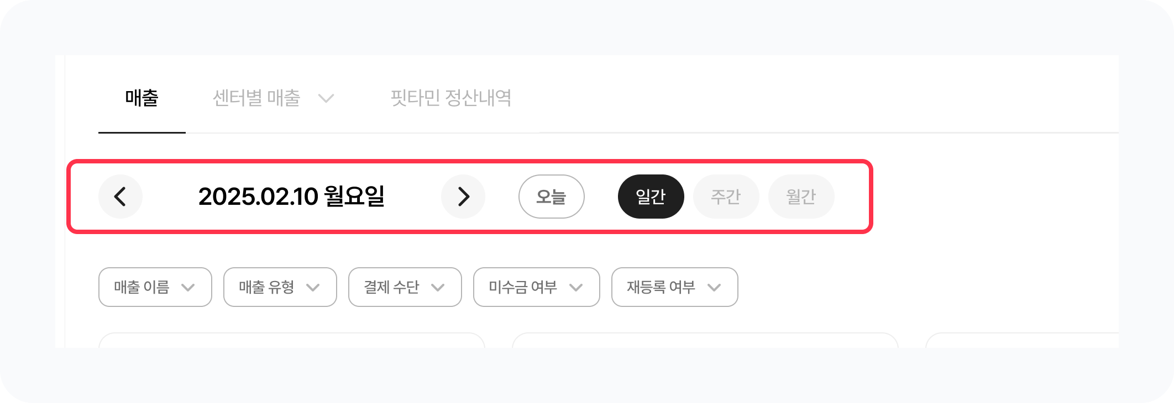Switch to 월간 monthly view

click(x=801, y=197)
